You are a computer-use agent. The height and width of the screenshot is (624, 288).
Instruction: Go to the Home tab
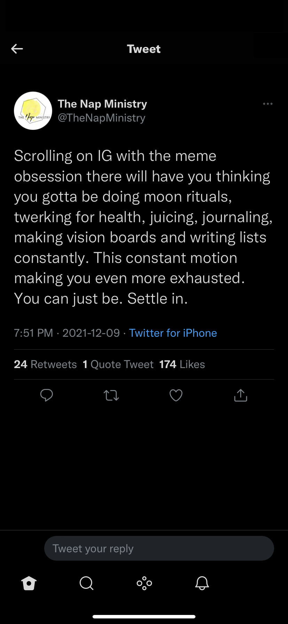click(x=29, y=583)
